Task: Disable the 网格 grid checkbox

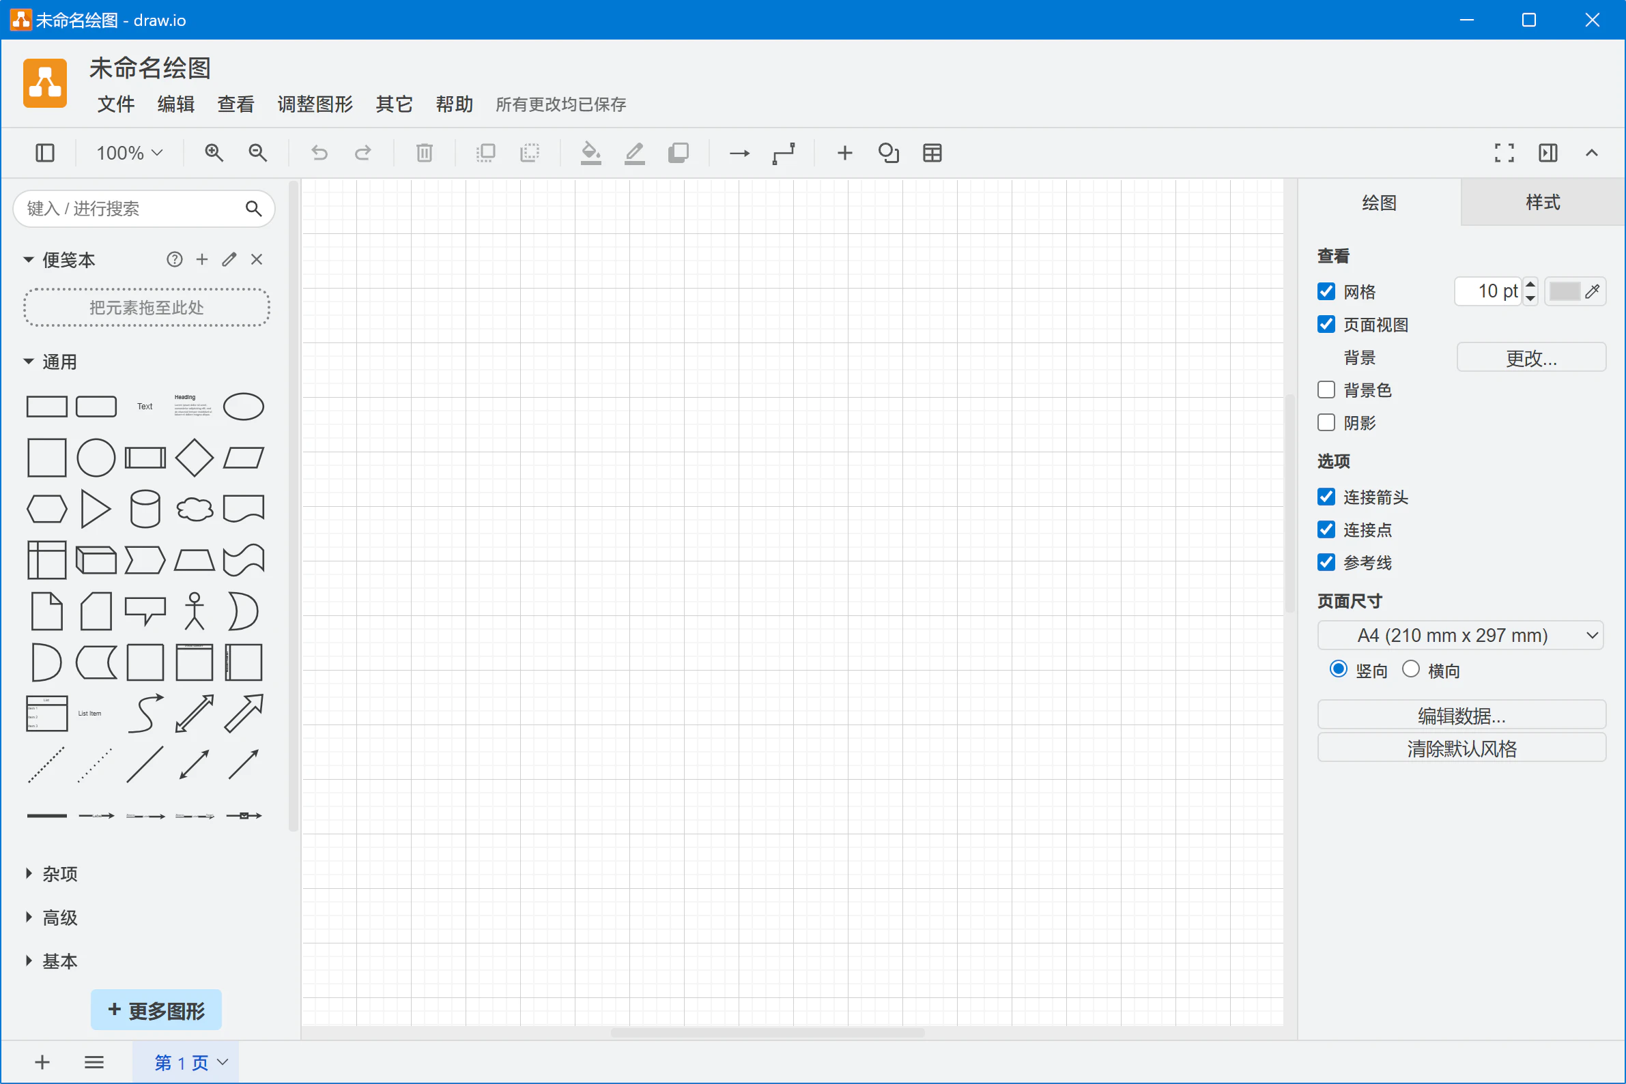Action: click(1326, 291)
